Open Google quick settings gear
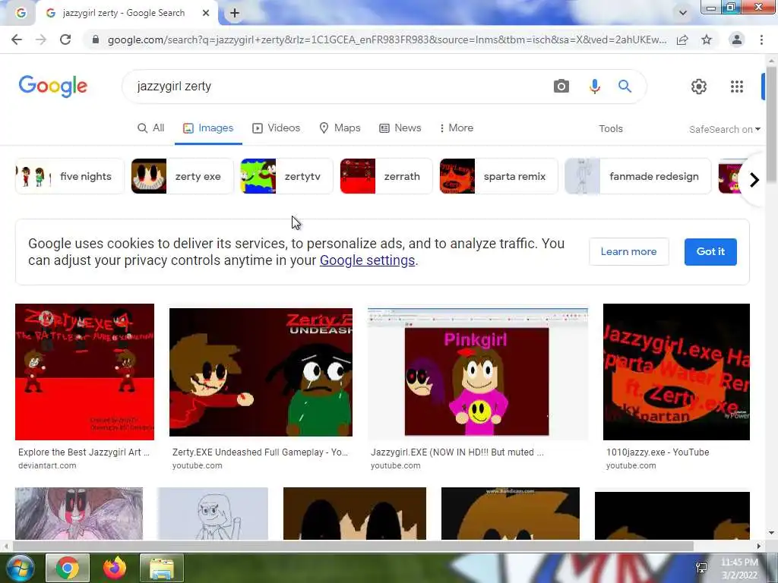 [699, 87]
